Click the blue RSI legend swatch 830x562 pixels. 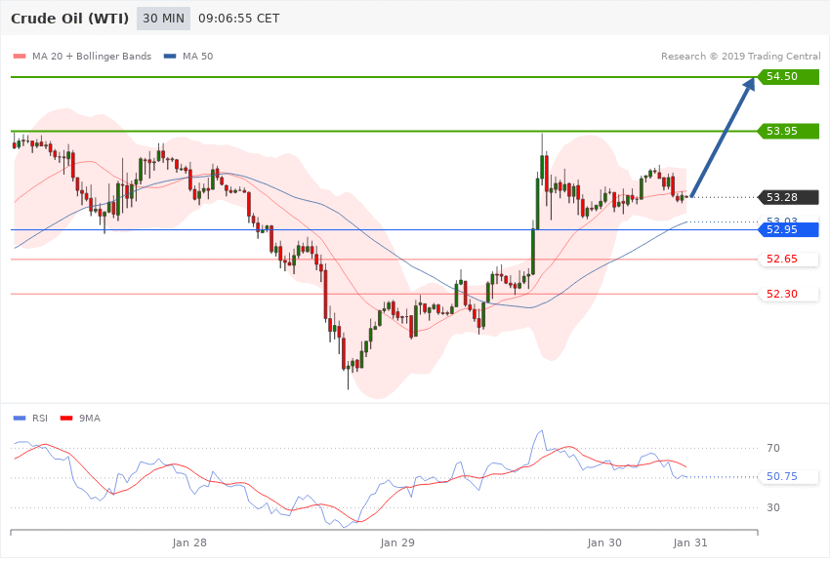click(x=20, y=419)
